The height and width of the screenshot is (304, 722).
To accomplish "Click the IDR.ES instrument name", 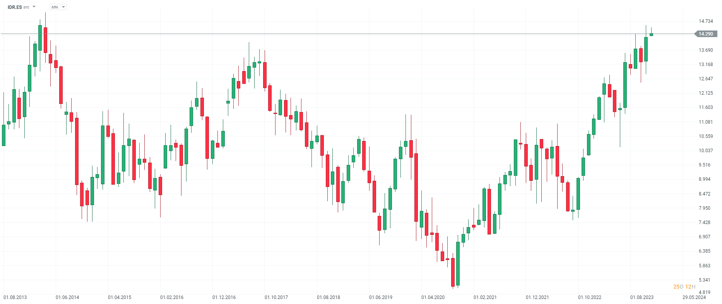I will pyautogui.click(x=15, y=7).
